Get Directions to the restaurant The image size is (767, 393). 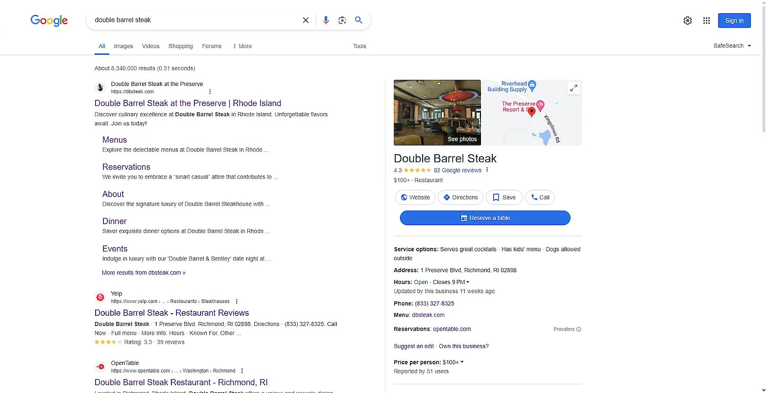[x=461, y=198]
